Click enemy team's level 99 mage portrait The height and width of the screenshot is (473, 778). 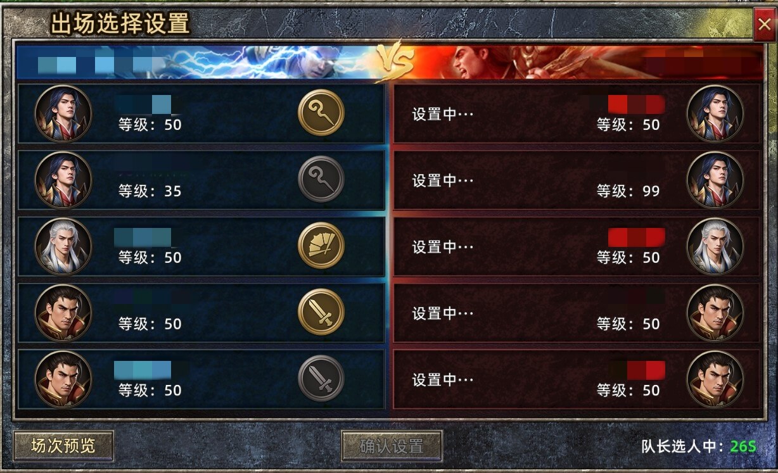(x=715, y=180)
